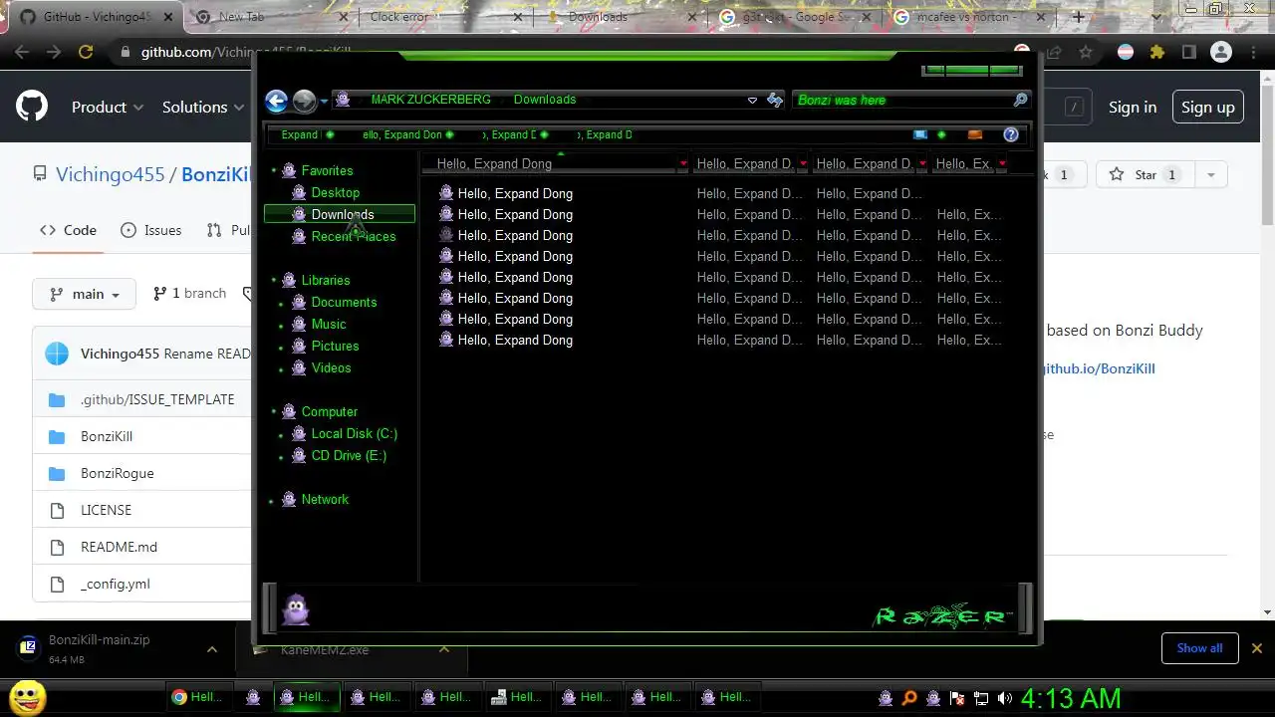Click the 4:13 AM clock

(1071, 698)
